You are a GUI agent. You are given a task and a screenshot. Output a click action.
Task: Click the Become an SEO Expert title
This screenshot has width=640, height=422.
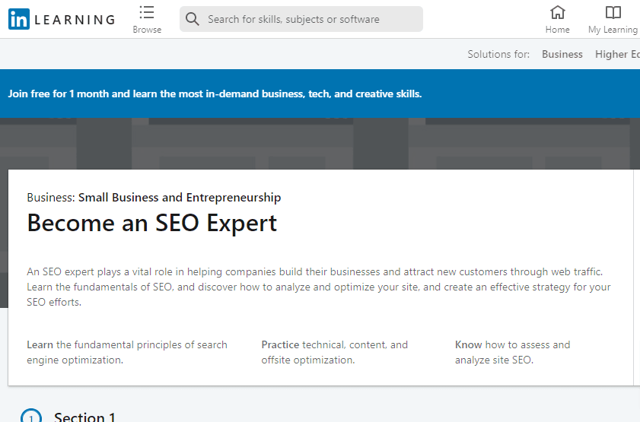[x=152, y=223]
